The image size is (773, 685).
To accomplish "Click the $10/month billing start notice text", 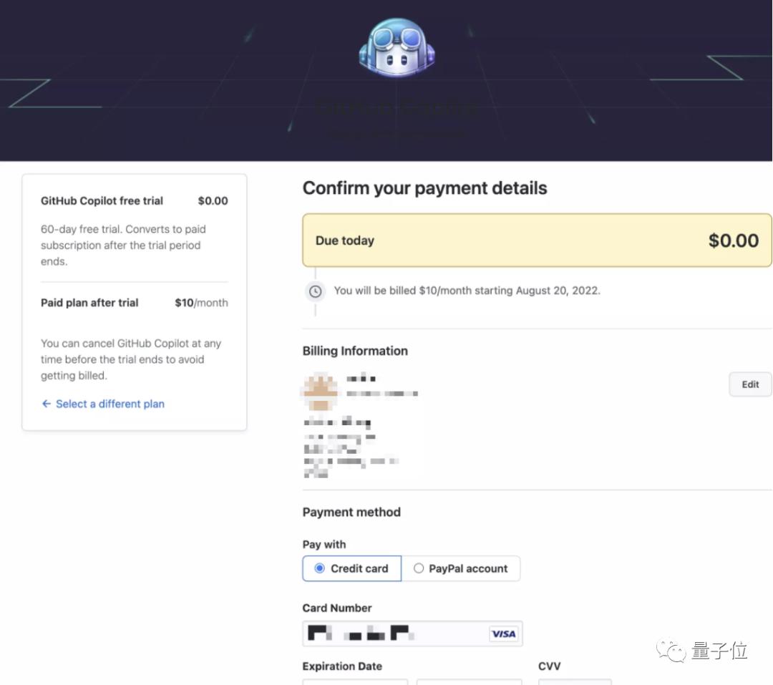I will click(467, 291).
